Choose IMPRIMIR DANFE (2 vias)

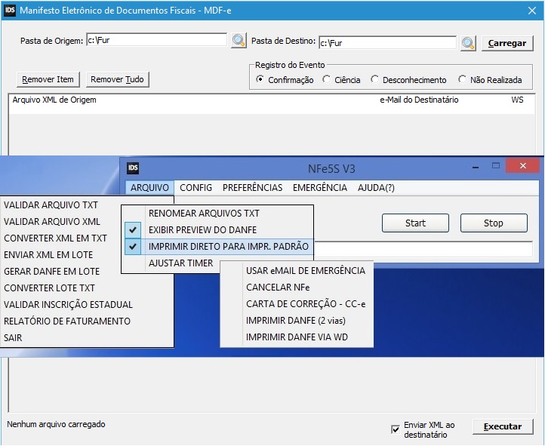[297, 321]
